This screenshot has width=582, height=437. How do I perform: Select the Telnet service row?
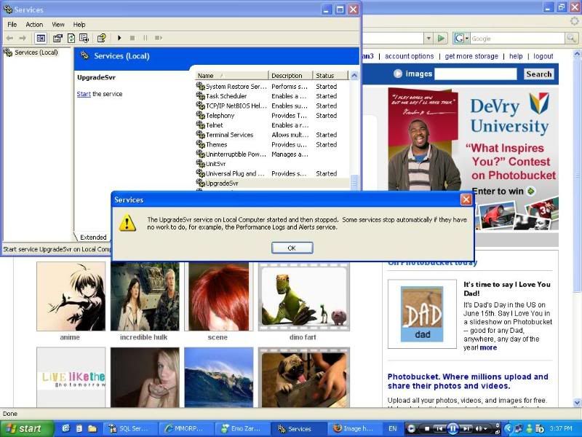pyautogui.click(x=214, y=125)
